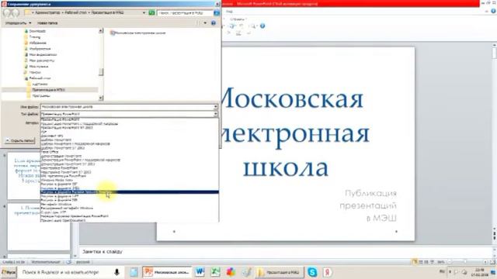Select Избранное in the folder tree

(x=37, y=43)
